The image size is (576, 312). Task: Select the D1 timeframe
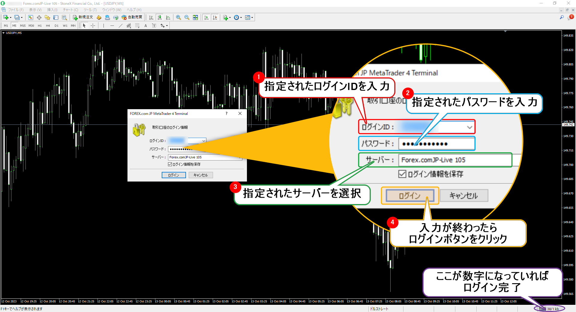56,26
